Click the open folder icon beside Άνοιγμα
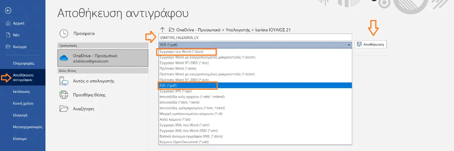The image size is (454, 151). pos(8,46)
